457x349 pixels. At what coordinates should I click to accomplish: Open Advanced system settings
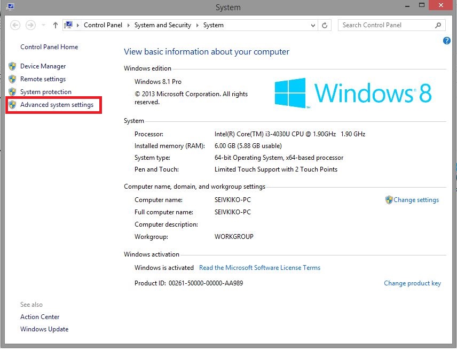[x=57, y=105]
